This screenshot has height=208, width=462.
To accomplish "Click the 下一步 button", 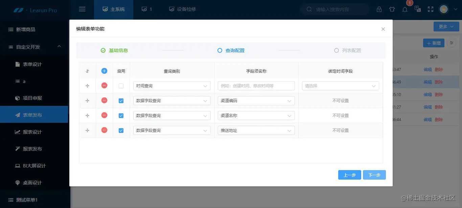I will 374,175.
